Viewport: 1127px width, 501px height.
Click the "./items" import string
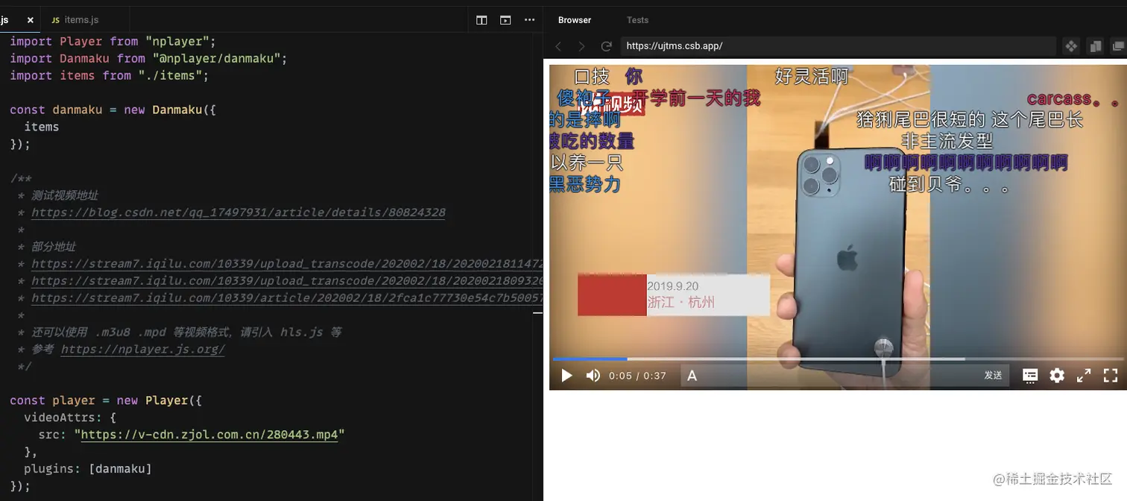click(174, 75)
